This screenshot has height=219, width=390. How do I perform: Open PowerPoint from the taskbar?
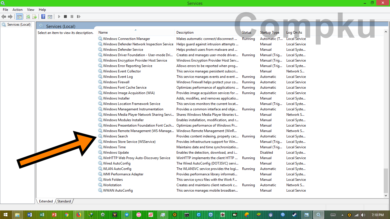click(x=54, y=215)
